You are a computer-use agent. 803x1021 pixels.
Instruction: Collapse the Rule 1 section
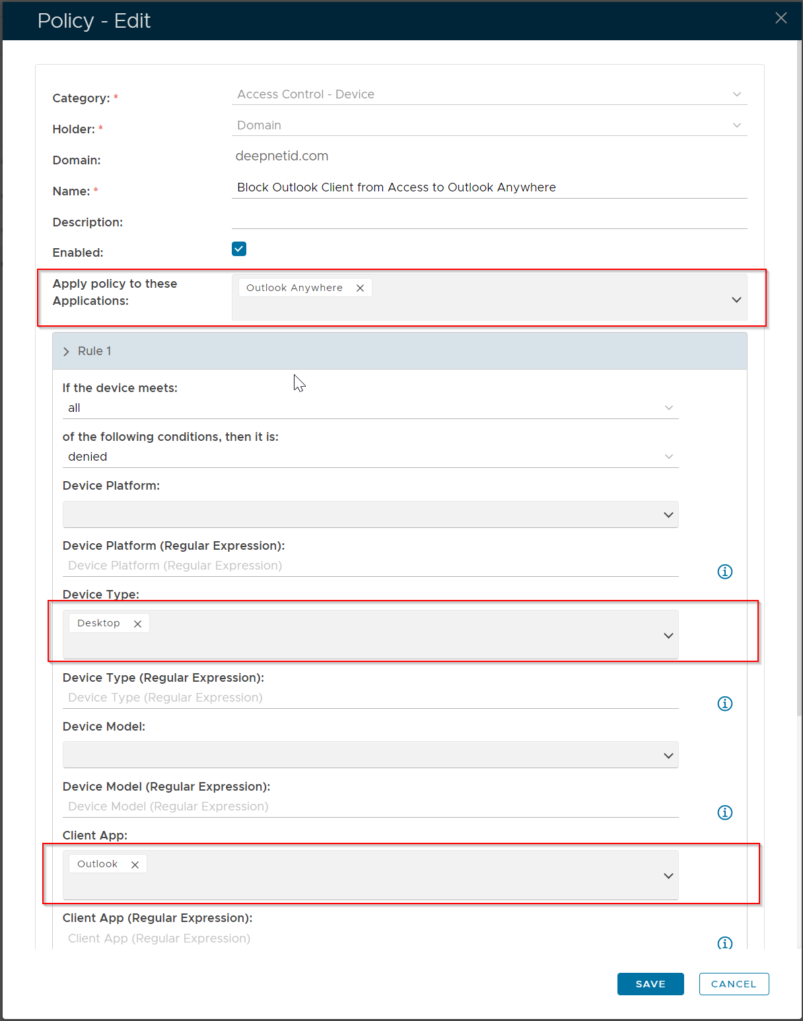click(x=66, y=352)
